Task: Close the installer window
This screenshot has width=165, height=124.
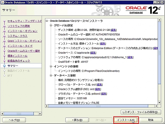Action: click(162, 2)
